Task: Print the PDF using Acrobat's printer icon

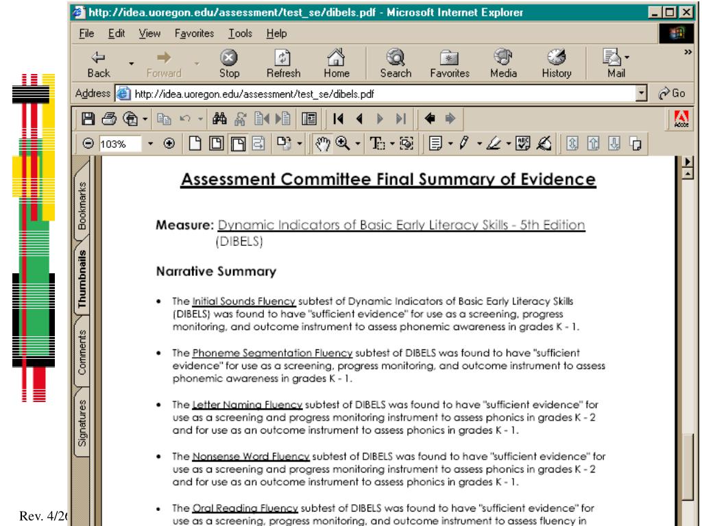Action: 109,118
